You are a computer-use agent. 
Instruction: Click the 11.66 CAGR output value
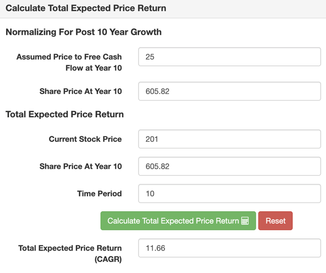pyautogui.click(x=155, y=248)
